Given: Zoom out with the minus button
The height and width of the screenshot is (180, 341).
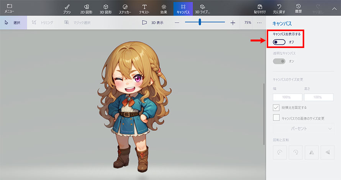Looking at the screenshot, I should [x=177, y=23].
